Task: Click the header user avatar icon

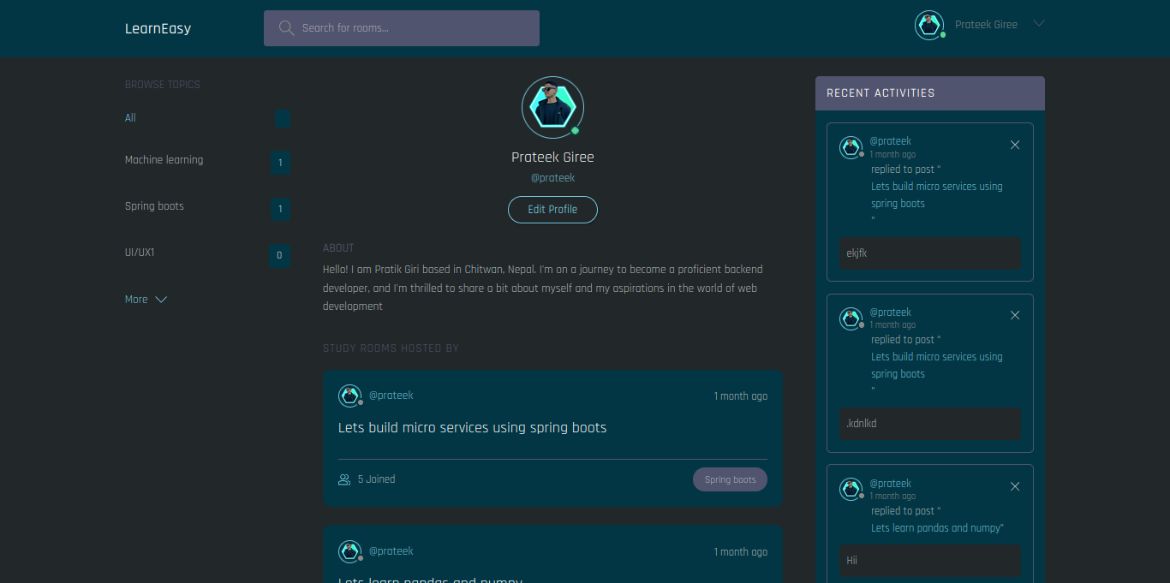Action: 929,25
